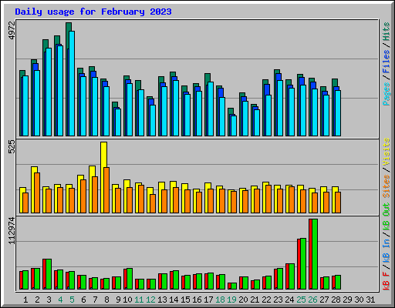This screenshot has height=308, width=395.
Task: Click green day 4 label
Action: (60, 300)
